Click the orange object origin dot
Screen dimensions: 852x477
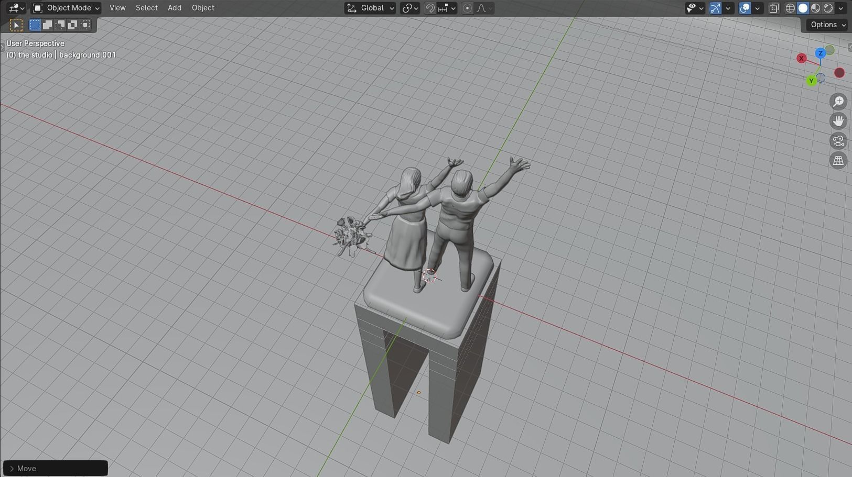[419, 392]
